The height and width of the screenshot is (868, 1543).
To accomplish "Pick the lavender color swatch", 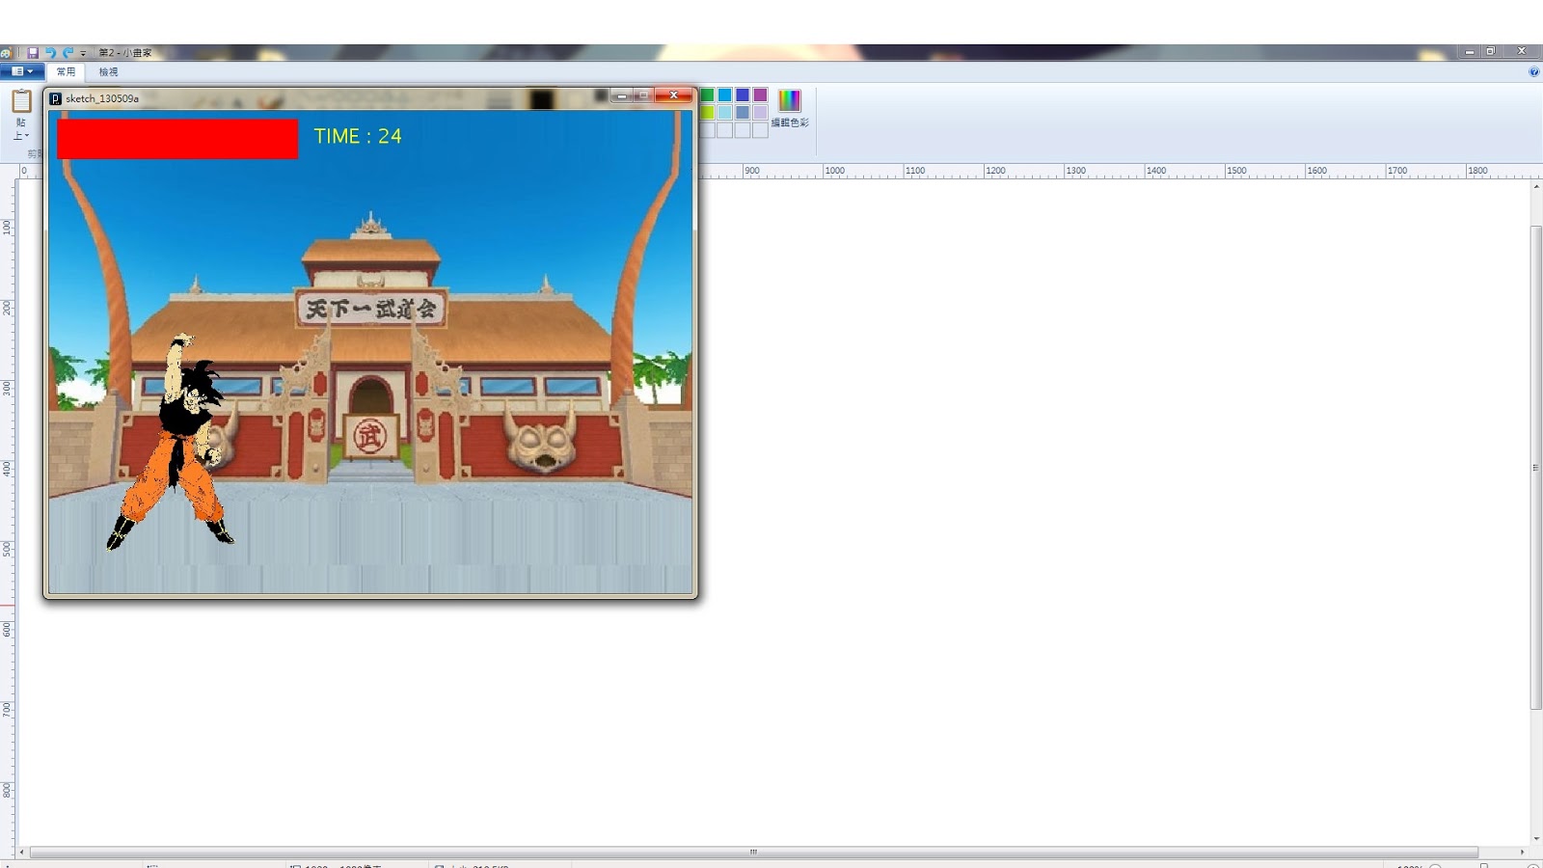I will pyautogui.click(x=760, y=112).
